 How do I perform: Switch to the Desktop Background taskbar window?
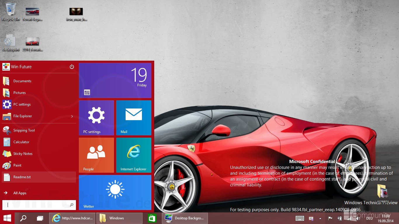185,218
